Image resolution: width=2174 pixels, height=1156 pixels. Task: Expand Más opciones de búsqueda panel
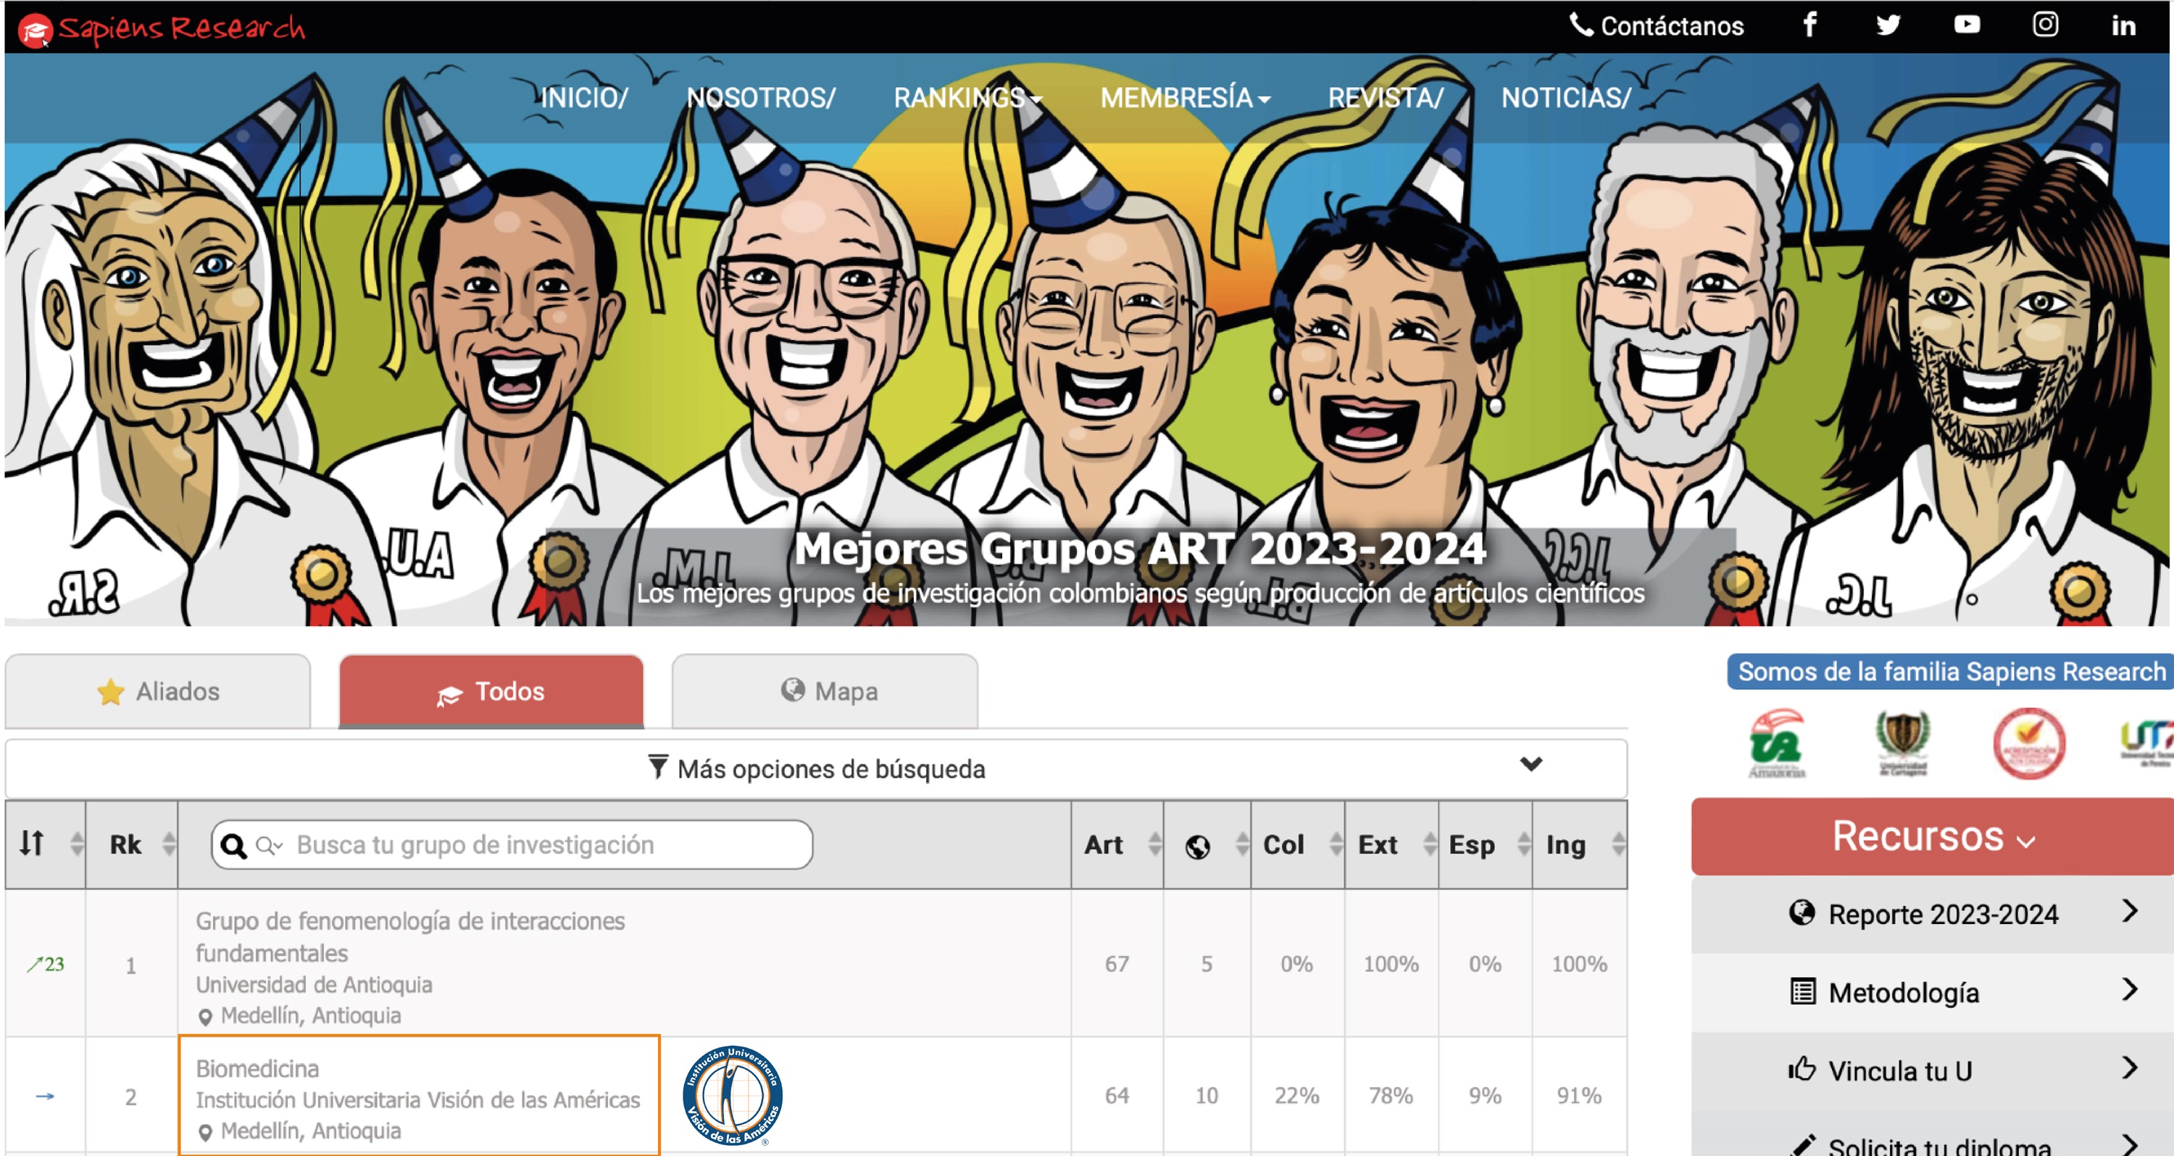click(x=816, y=769)
